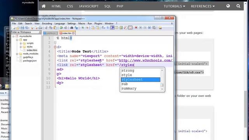Click the Zoom Out toolbar icon
The image size is (249, 140).
87,28
